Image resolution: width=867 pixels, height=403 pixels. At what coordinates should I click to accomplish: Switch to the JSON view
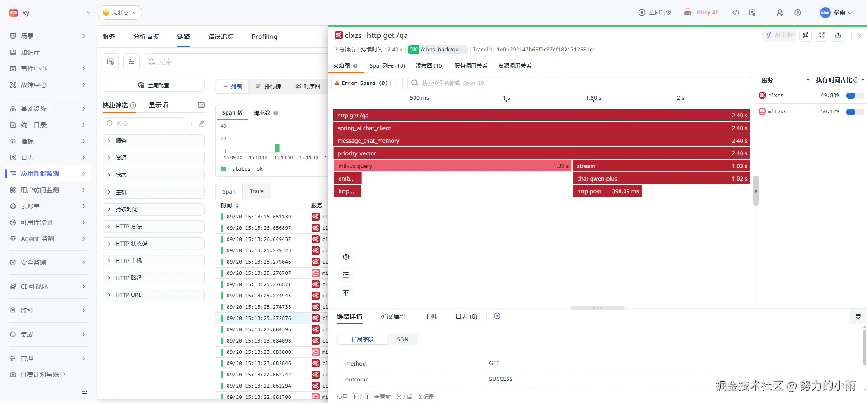(x=401, y=339)
